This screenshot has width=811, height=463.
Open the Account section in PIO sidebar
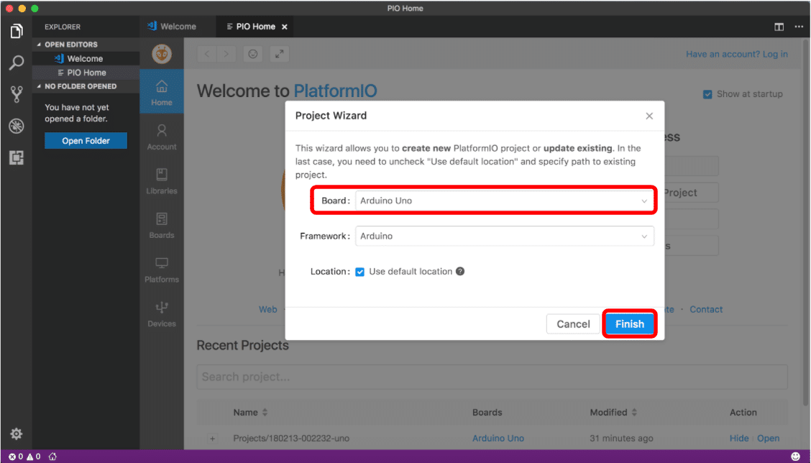click(161, 137)
